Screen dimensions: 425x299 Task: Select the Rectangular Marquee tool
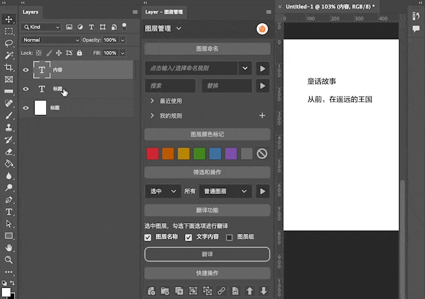tap(8, 31)
